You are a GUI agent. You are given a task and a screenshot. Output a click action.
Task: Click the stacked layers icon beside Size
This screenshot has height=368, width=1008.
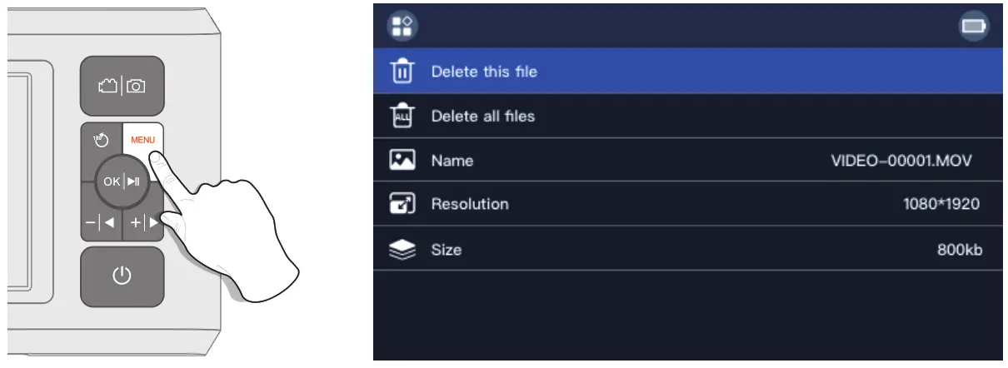[x=402, y=249]
